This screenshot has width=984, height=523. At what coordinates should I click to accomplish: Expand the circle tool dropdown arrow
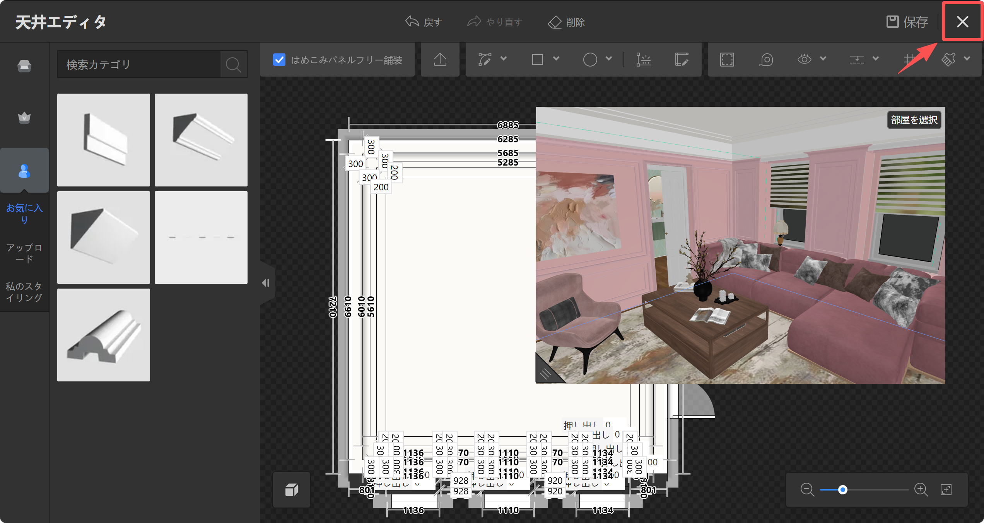coord(609,59)
